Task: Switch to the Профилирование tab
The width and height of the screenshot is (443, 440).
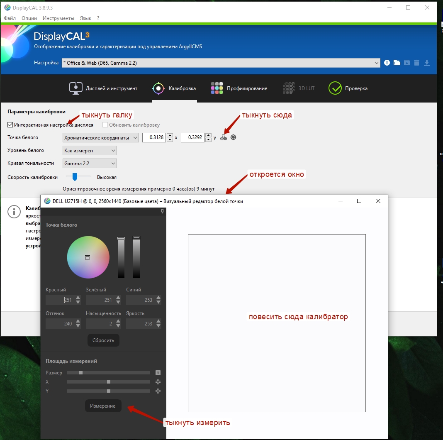Action: [239, 88]
